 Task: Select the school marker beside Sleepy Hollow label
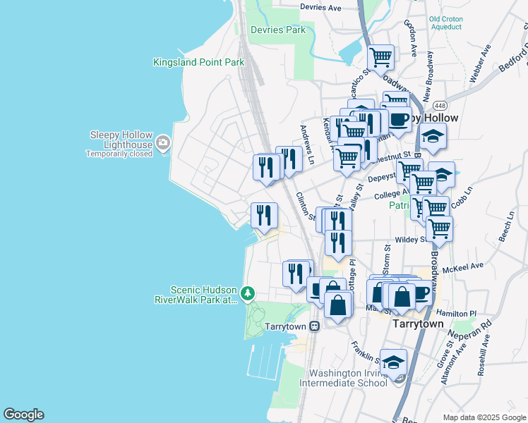click(433, 136)
